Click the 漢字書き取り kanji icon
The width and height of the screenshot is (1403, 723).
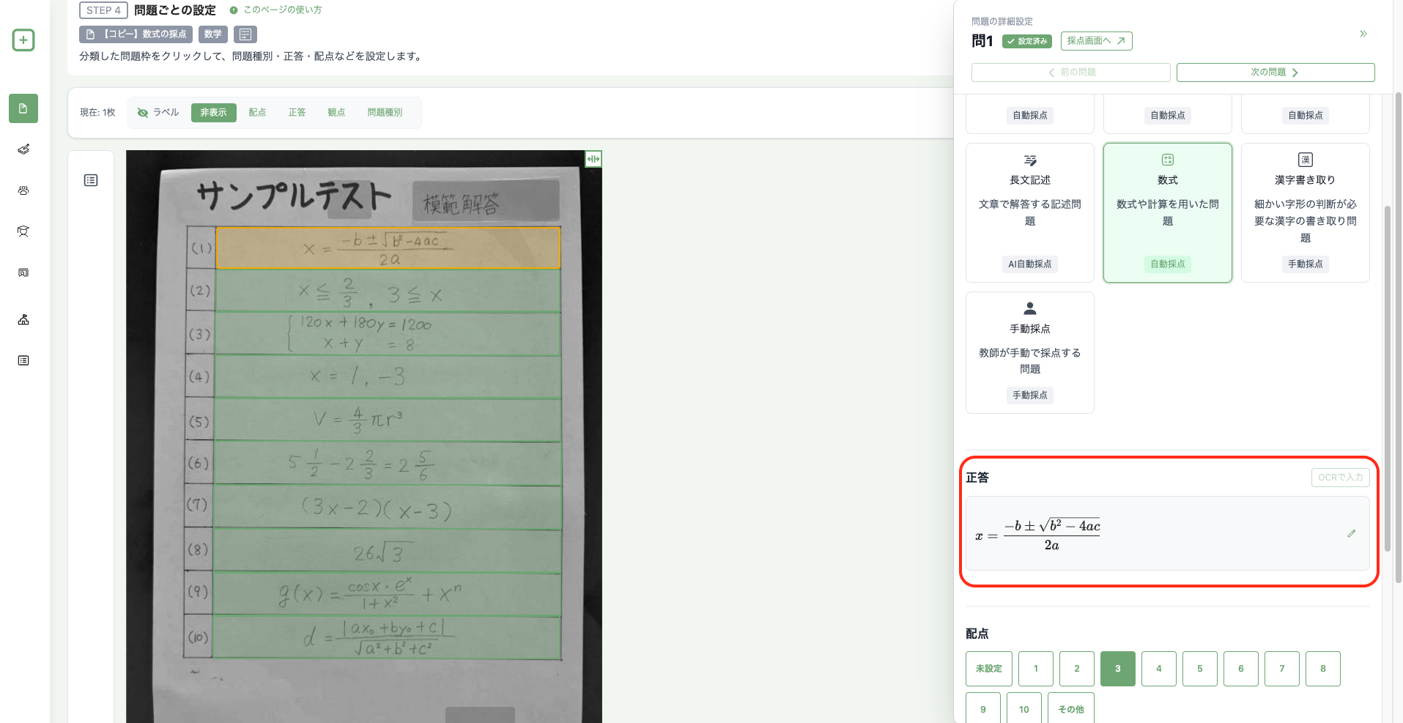pyautogui.click(x=1306, y=160)
